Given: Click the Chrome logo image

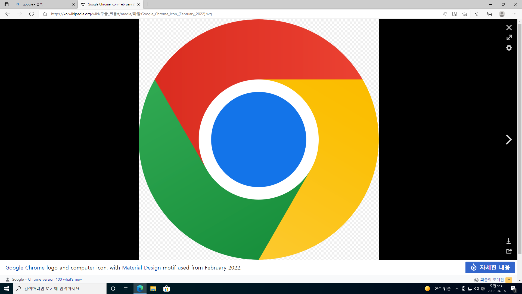Looking at the screenshot, I should [x=259, y=139].
